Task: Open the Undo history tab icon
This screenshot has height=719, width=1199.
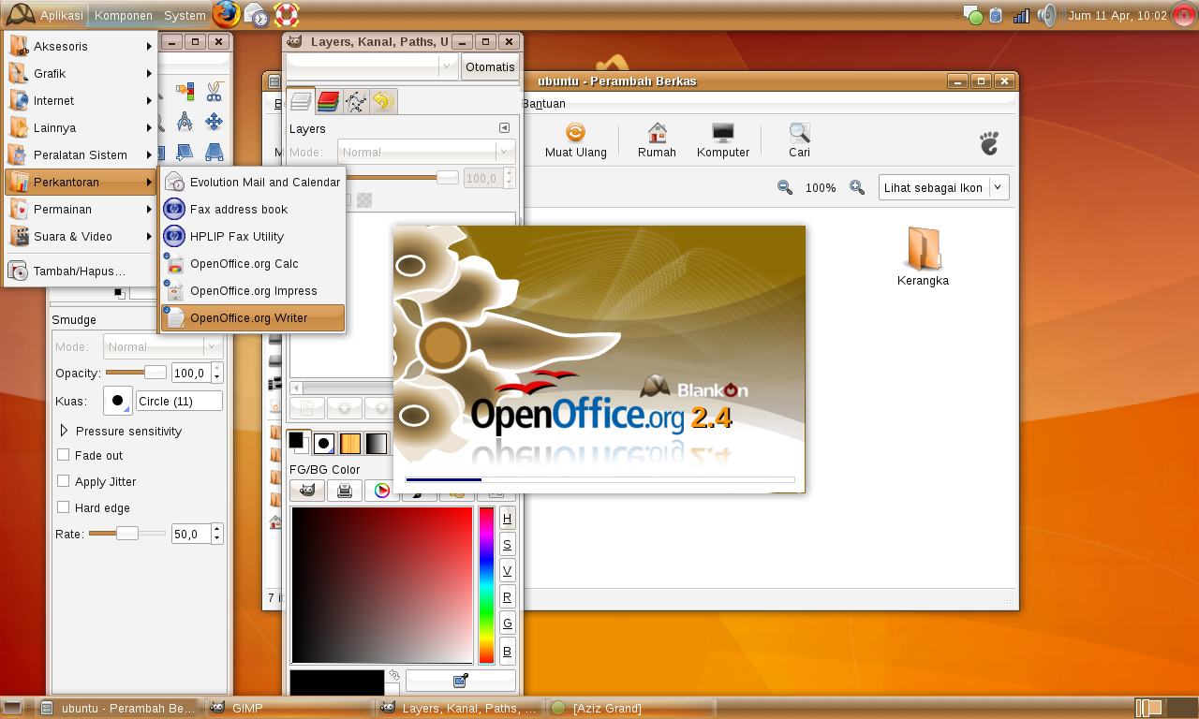Action: 382,101
